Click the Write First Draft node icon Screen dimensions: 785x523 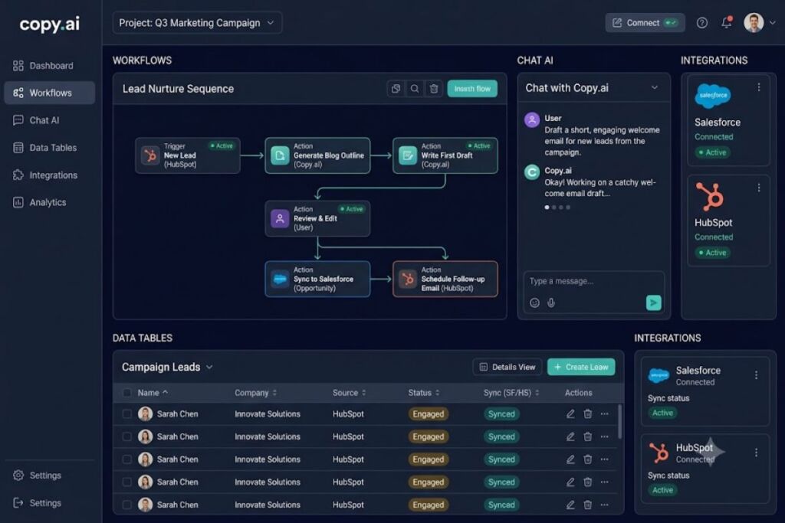[408, 155]
